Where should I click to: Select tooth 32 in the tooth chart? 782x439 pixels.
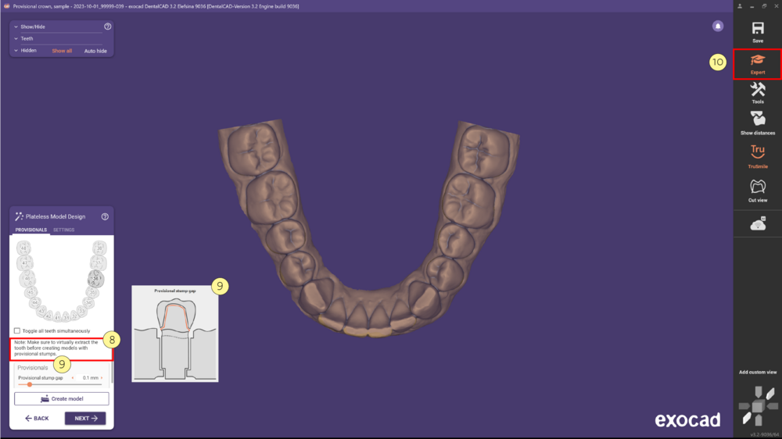click(75, 316)
